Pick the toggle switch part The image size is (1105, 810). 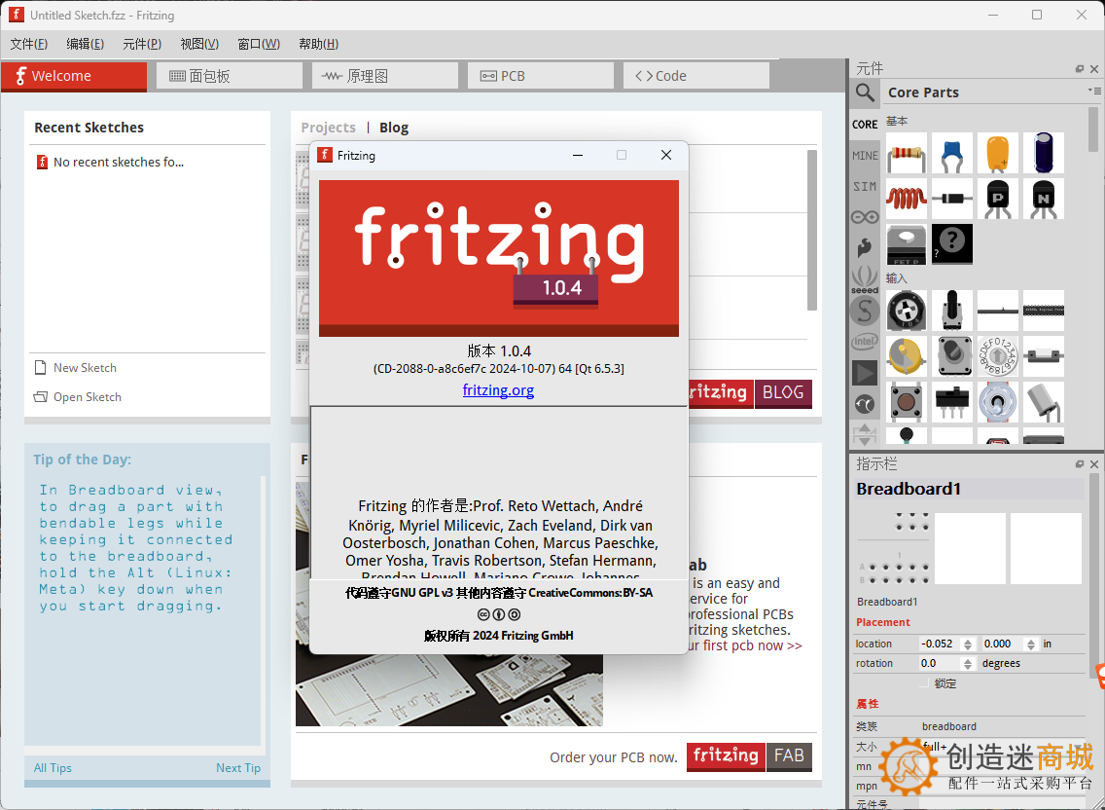[x=998, y=401]
